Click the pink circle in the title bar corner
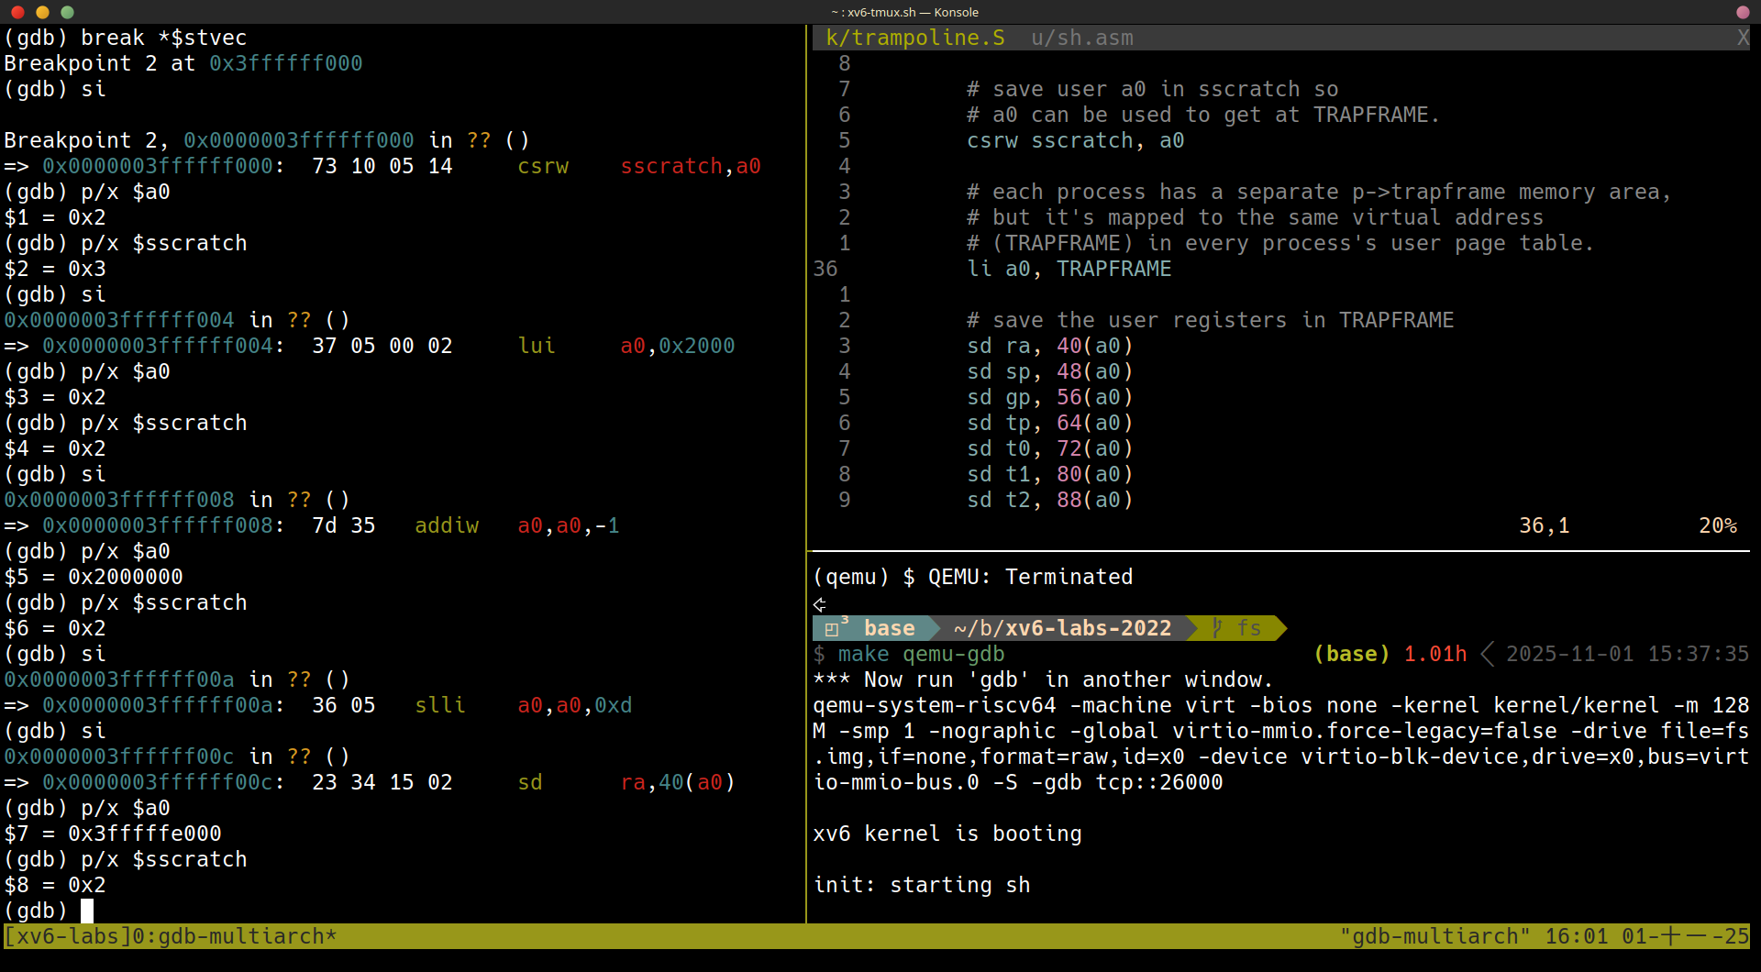The width and height of the screenshot is (1761, 972). (1743, 12)
